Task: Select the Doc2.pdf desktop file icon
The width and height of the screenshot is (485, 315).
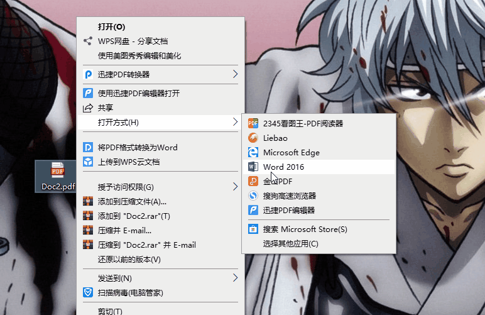Action: pos(58,170)
